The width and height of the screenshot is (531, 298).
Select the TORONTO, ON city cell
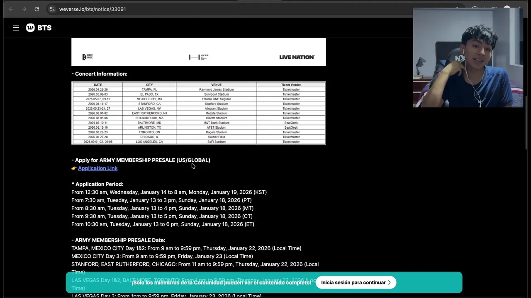pyautogui.click(x=149, y=132)
